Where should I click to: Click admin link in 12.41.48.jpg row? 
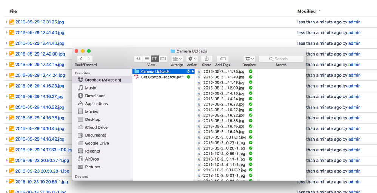[354, 43]
